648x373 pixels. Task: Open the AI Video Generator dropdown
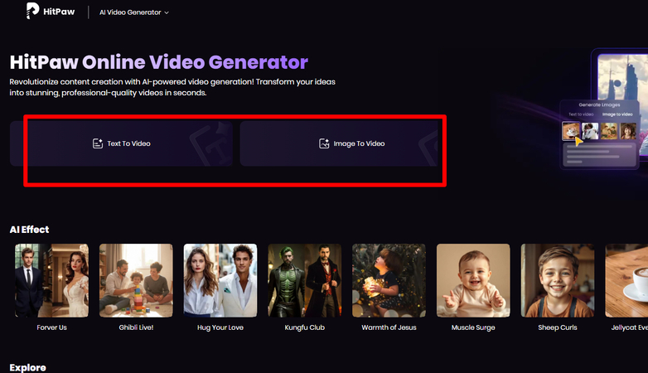point(134,12)
